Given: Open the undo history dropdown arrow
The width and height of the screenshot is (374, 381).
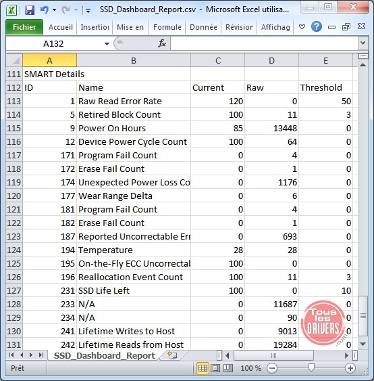Looking at the screenshot, I should tap(54, 10).
